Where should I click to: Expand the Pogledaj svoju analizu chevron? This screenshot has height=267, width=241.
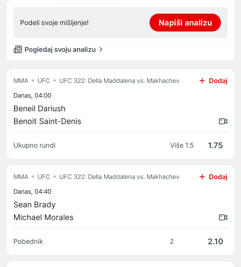(101, 50)
